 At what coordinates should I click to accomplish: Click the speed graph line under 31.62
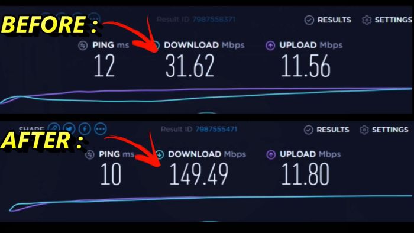pos(206,95)
